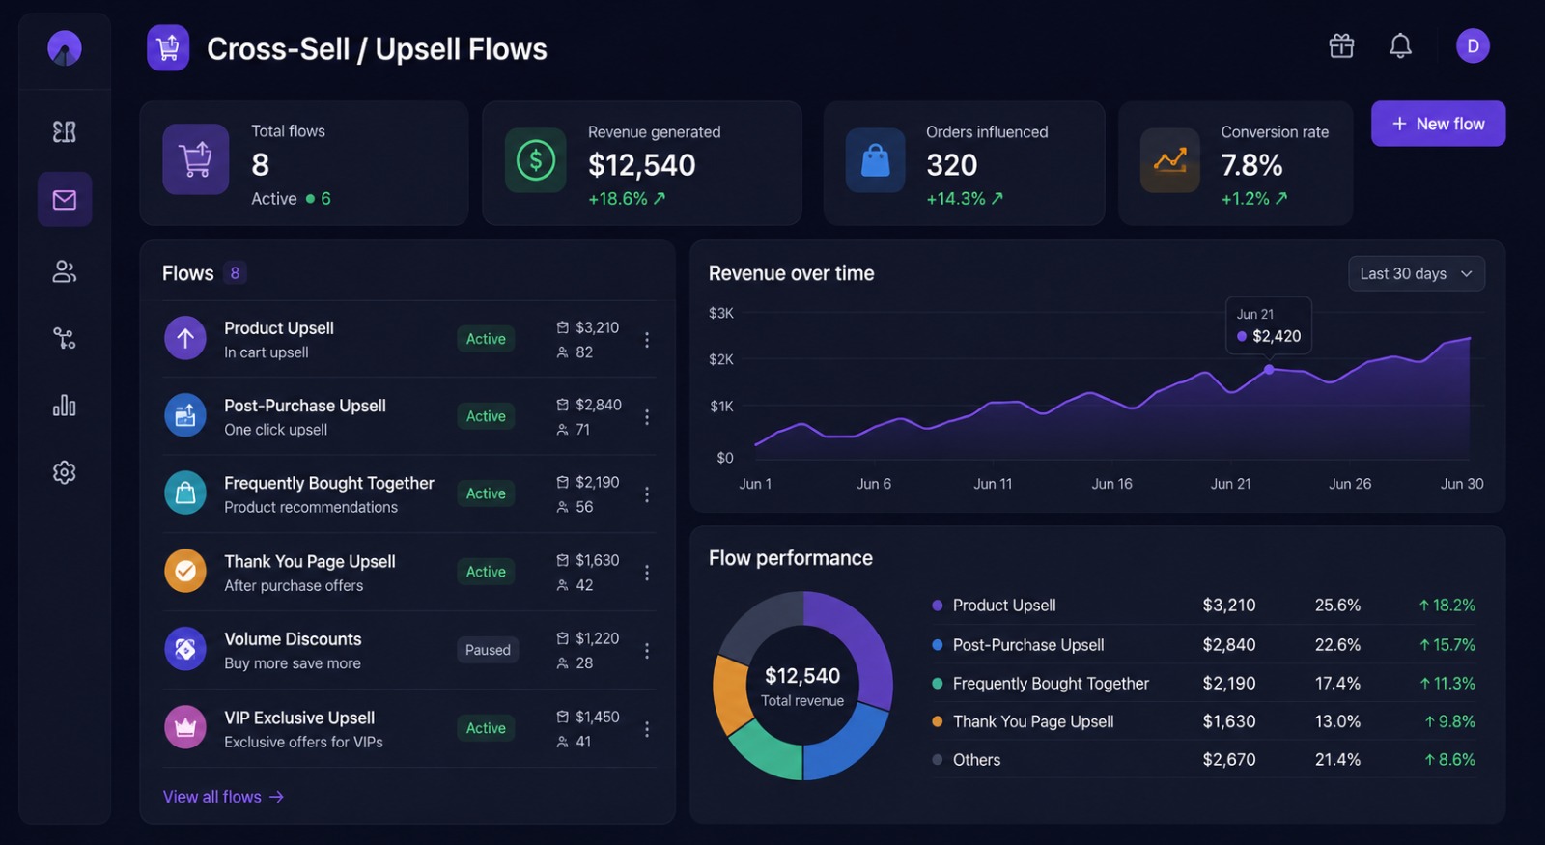
Task: Open more options for Product Upsell
Action: [x=647, y=340]
